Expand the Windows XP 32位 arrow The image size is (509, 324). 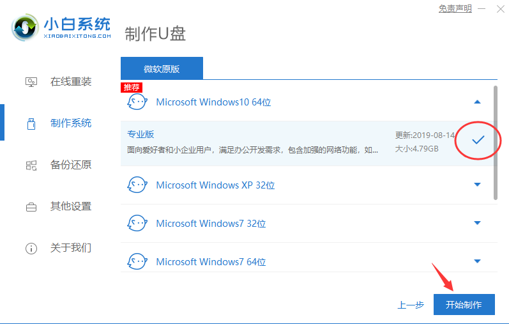tap(477, 185)
